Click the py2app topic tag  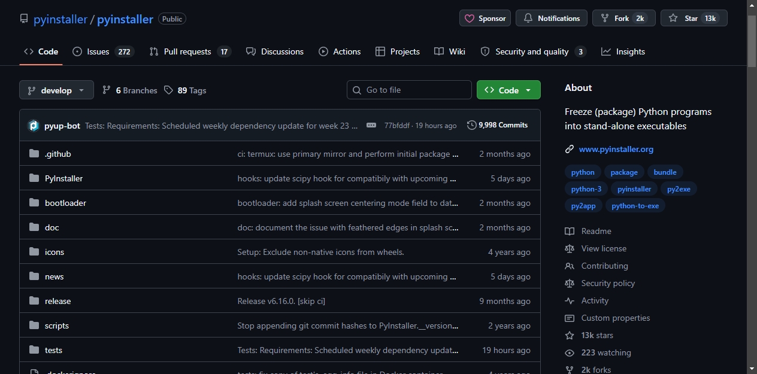583,206
